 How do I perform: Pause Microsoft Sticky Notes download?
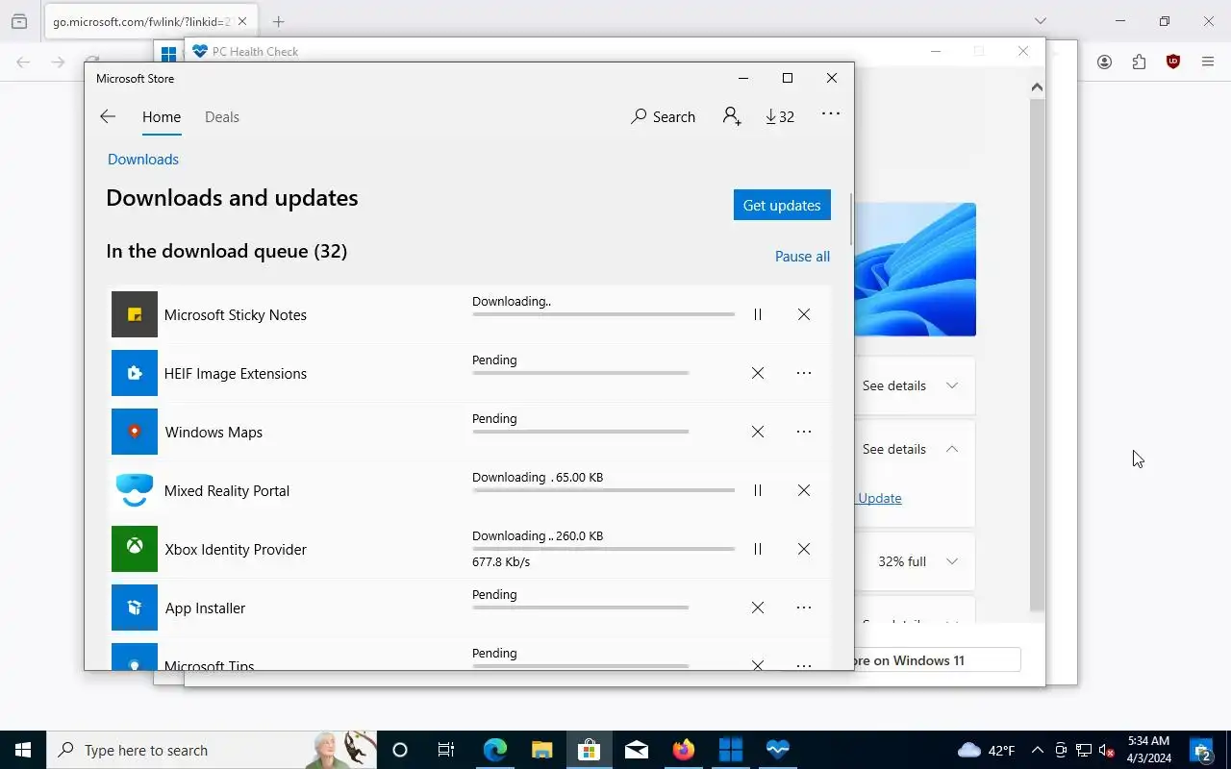click(x=758, y=314)
